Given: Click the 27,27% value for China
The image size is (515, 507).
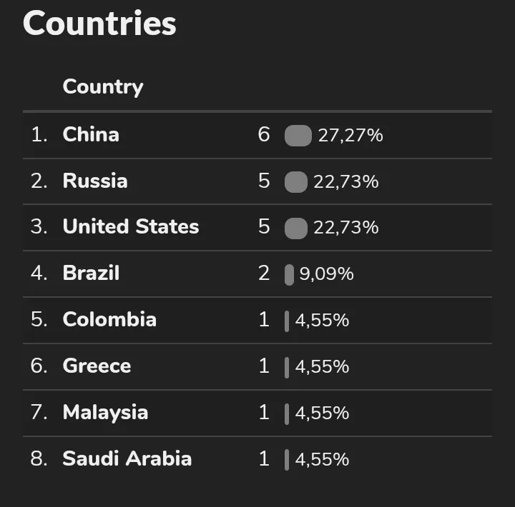Looking at the screenshot, I should coord(350,135).
